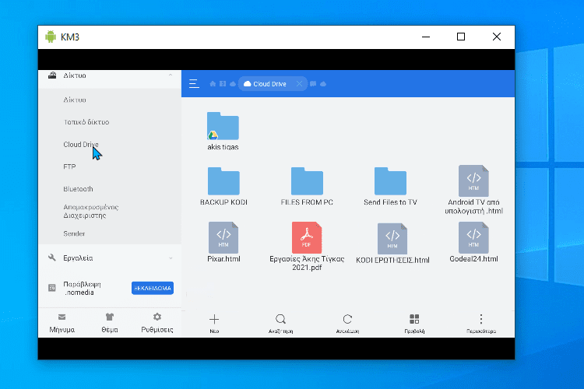The image size is (584, 389).
Task: Click the Παράβλεψη .nomedia label
Action: [82, 288]
